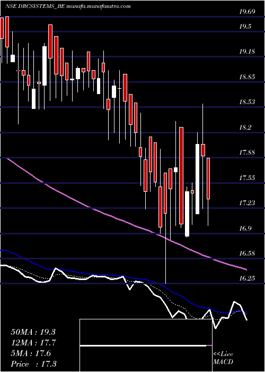Click the last red candlestick on the right

tap(208, 179)
